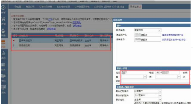Open the 新手 compass icon in sidebar
The height and width of the screenshot is (104, 193).
[x=3, y=8]
